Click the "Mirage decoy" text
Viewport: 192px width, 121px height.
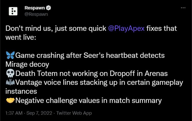pyautogui.click(x=27, y=64)
